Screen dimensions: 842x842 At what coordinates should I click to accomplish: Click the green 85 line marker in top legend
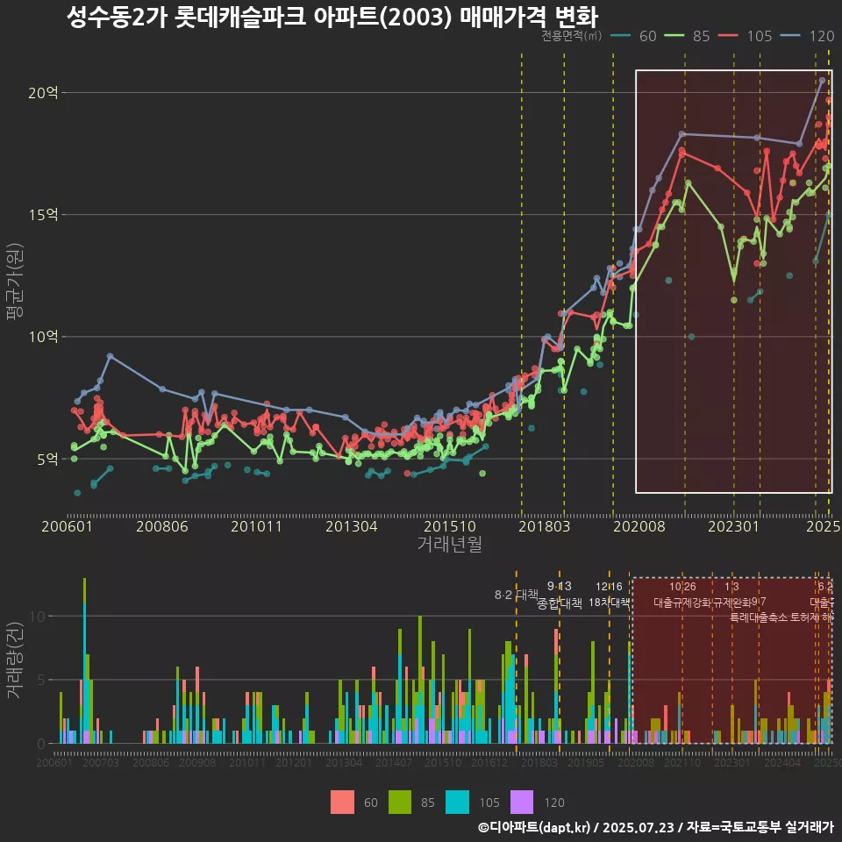coord(674,36)
